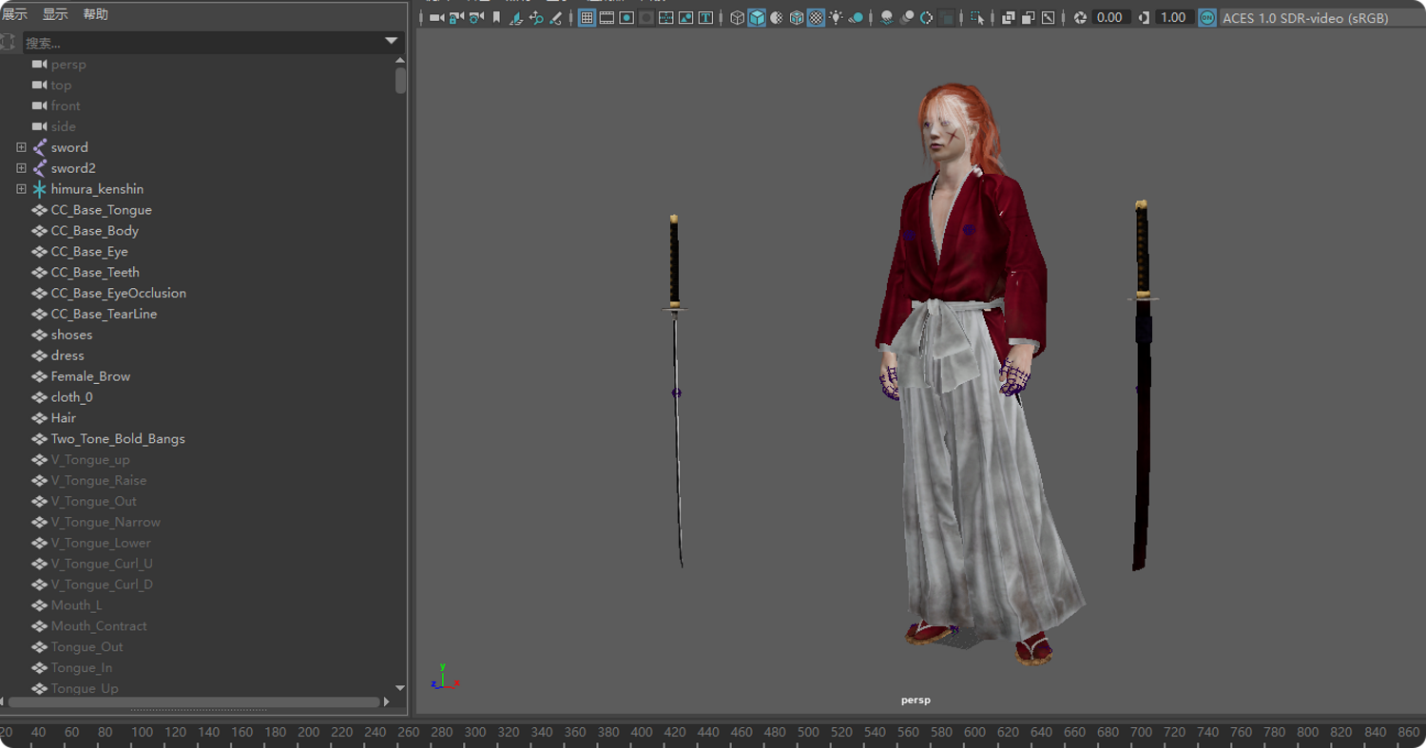Click the Use Default Material icon
The image size is (1426, 748).
[x=777, y=17]
